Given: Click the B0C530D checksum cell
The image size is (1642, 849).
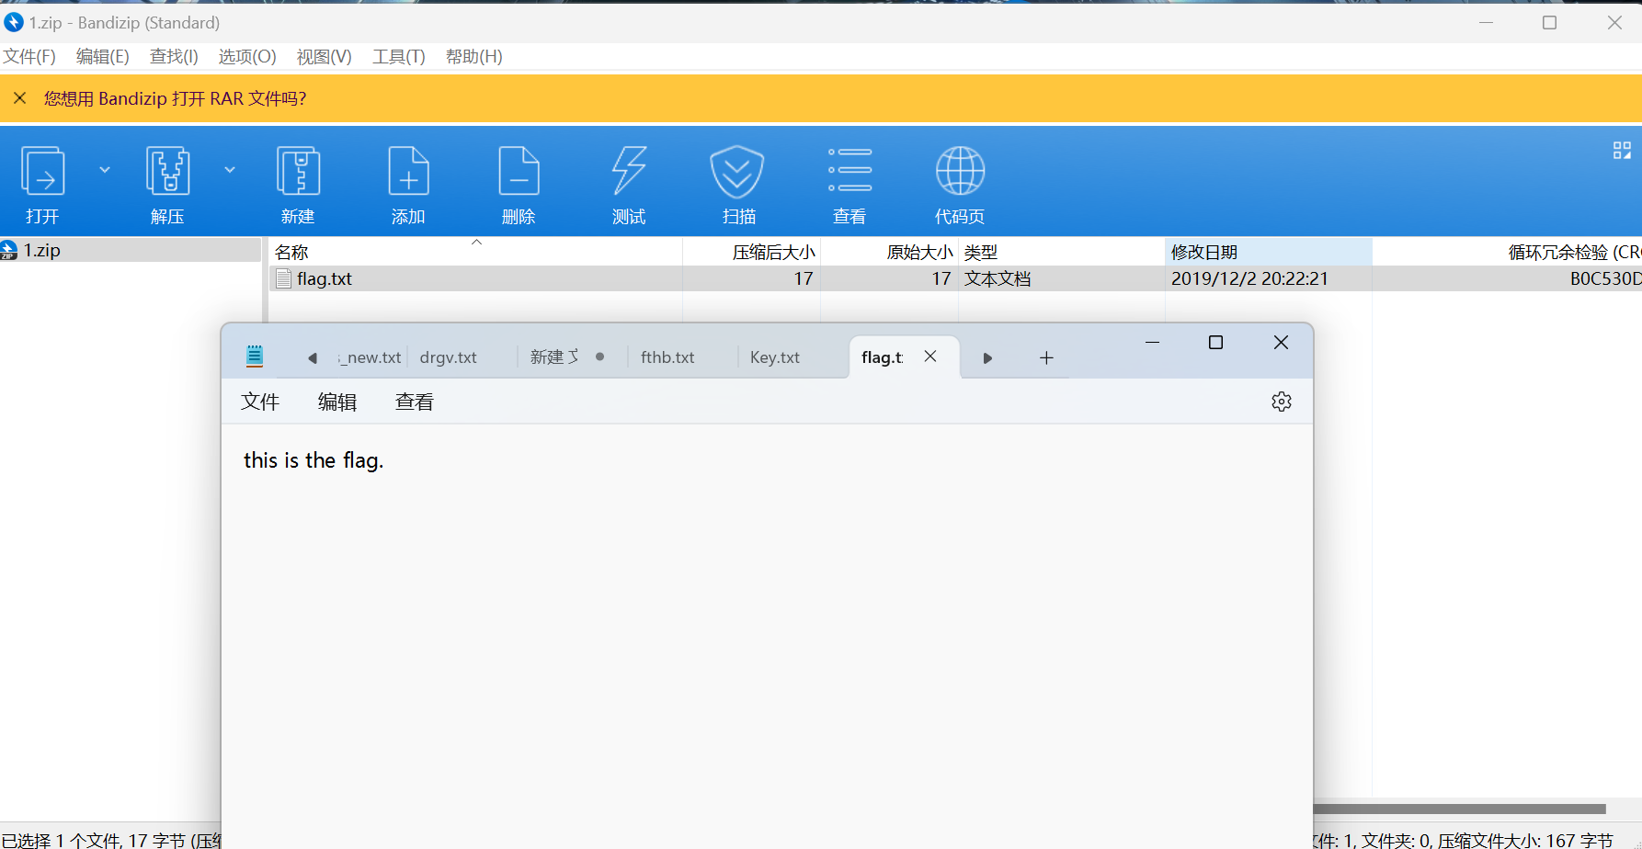Looking at the screenshot, I should pos(1605,278).
